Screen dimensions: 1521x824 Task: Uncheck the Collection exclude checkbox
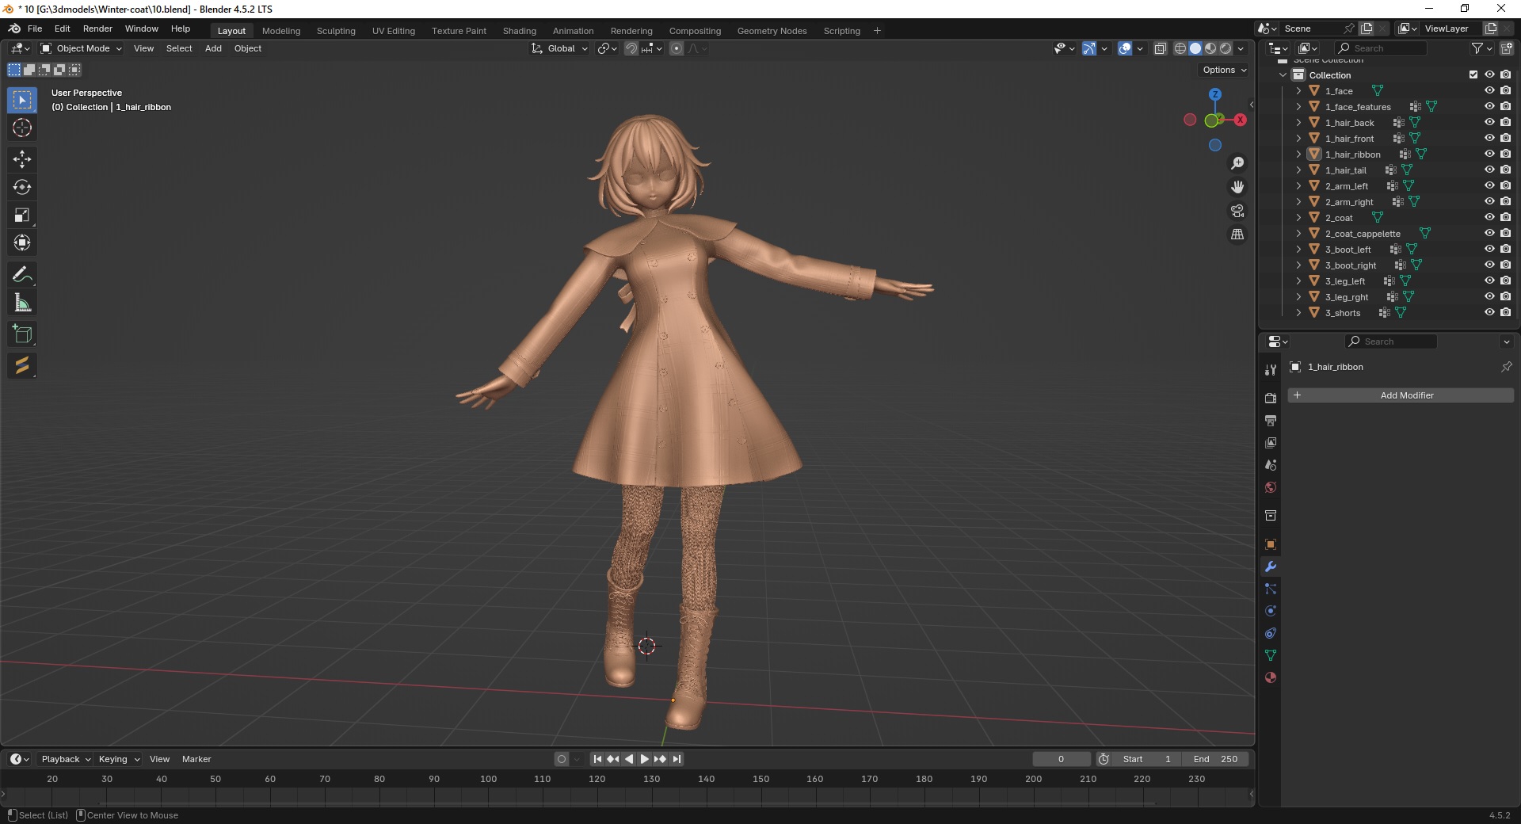coord(1473,74)
